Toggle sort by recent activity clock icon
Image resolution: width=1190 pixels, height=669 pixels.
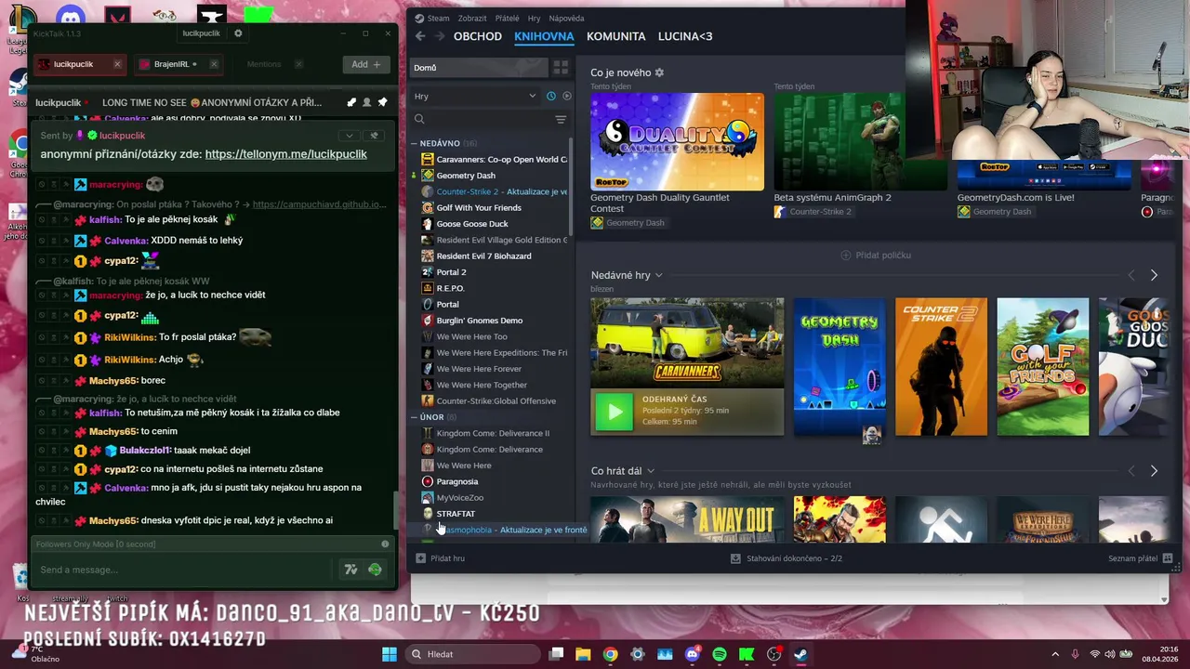tap(550, 96)
